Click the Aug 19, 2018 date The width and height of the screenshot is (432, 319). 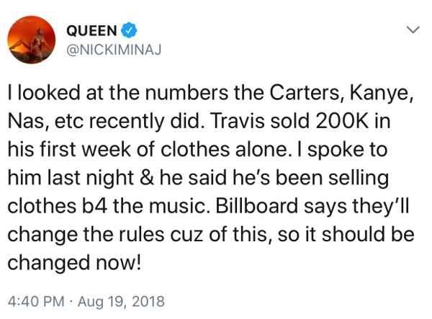(121, 301)
